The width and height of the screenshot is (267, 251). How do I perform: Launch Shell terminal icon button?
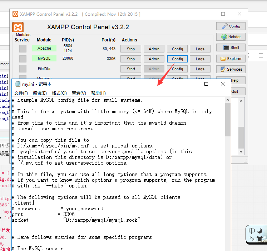[x=231, y=47]
